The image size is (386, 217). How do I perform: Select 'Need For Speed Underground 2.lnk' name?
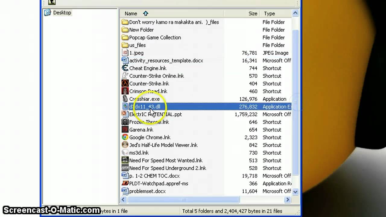click(168, 168)
